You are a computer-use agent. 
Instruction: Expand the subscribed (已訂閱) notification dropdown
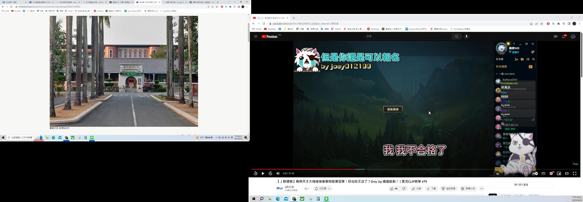coord(322,188)
